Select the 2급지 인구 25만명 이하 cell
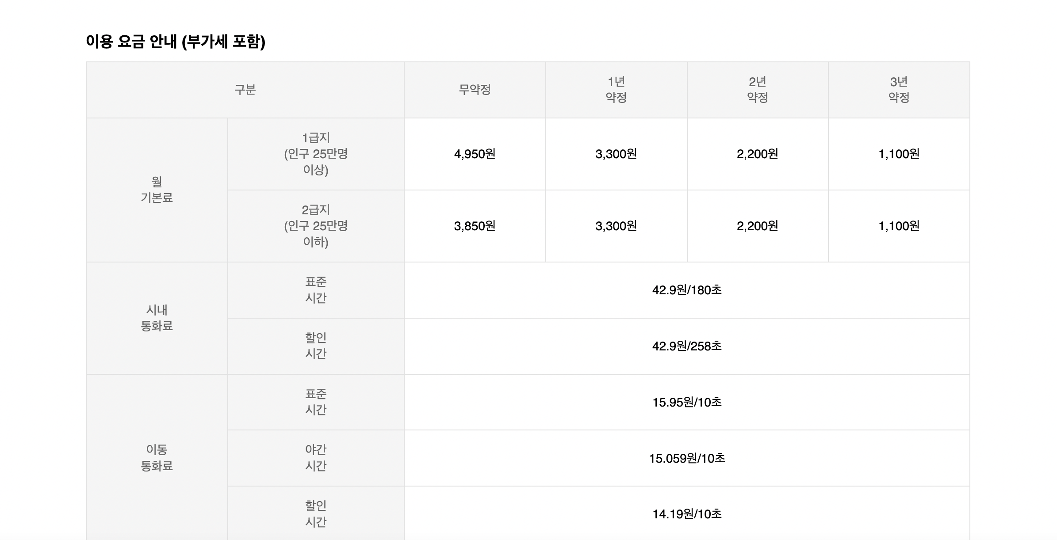The height and width of the screenshot is (540, 1057). pos(316,226)
